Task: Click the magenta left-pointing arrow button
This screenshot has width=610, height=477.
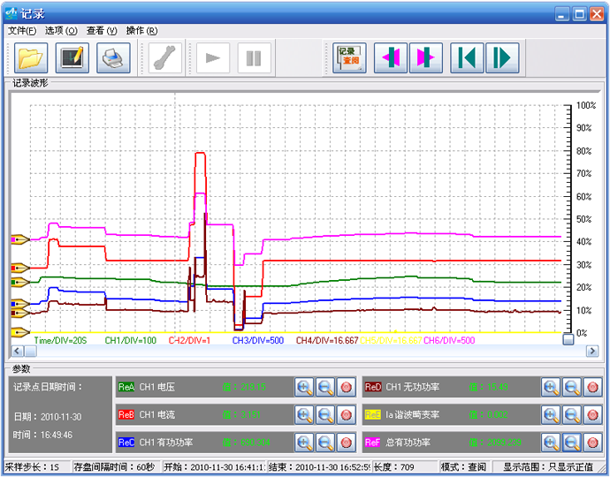Action: 390,58
